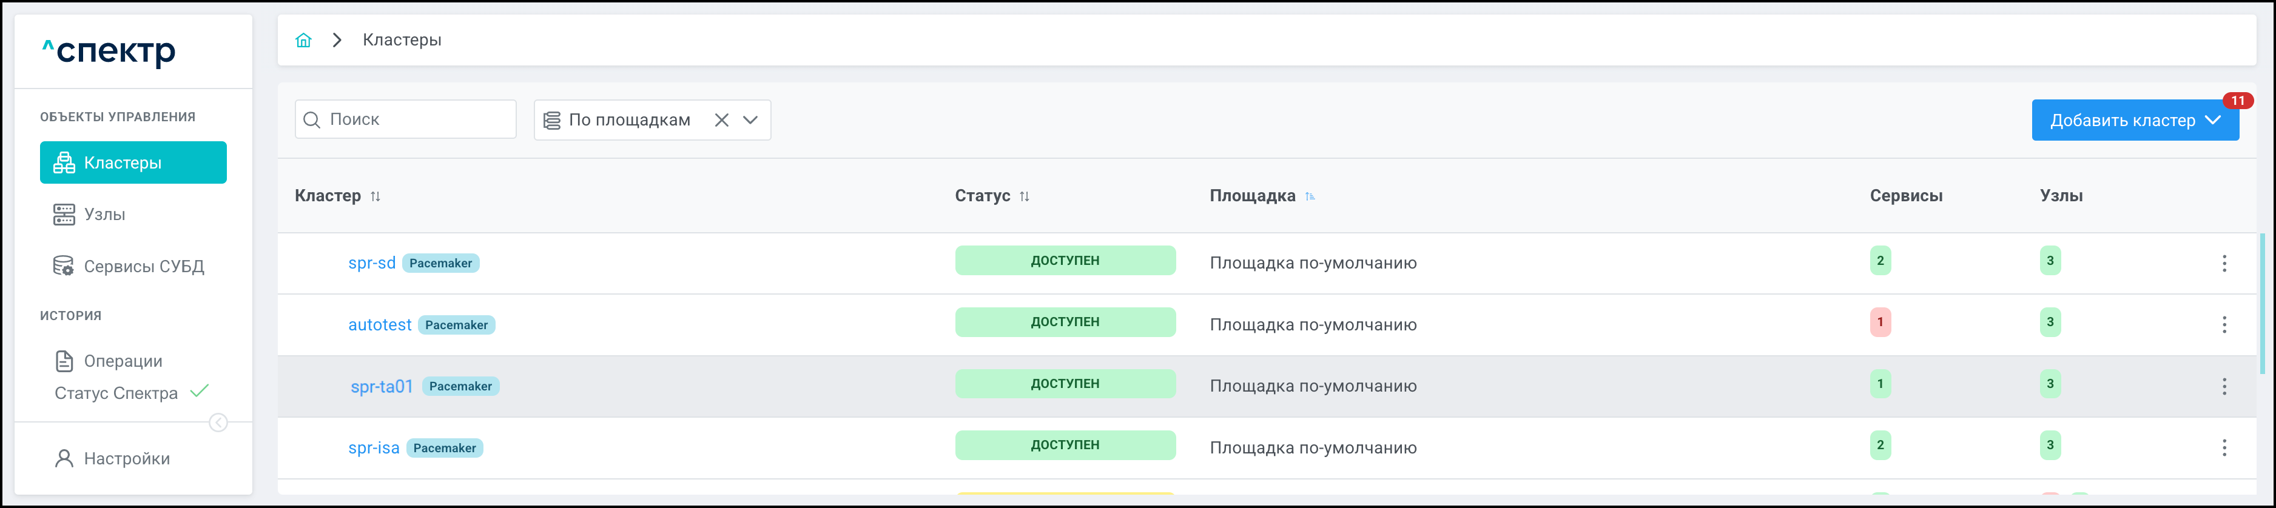Open the autotest cluster link
The width and height of the screenshot is (2276, 508).
[379, 325]
